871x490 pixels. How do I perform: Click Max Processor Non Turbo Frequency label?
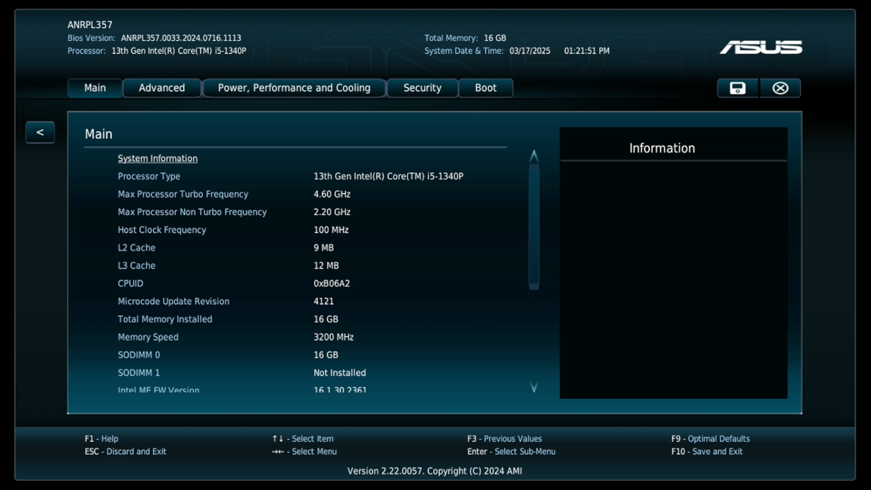(x=192, y=212)
